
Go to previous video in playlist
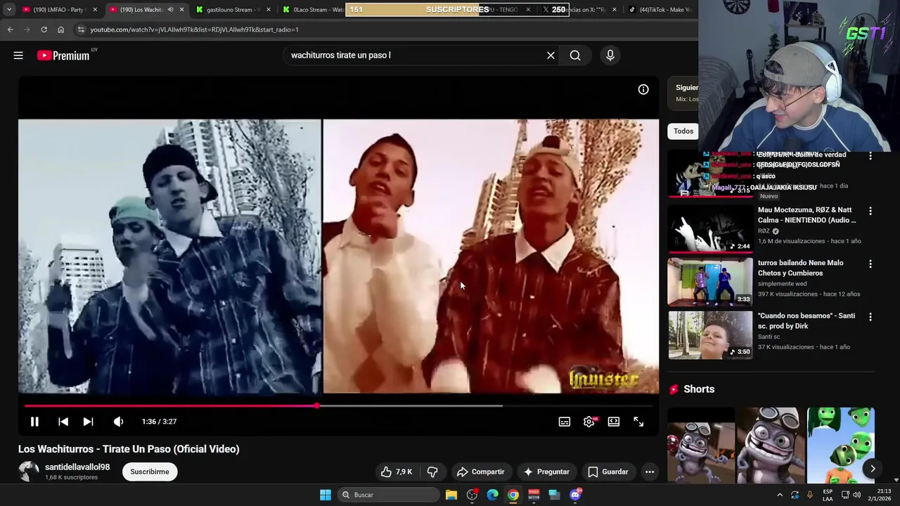pyautogui.click(x=63, y=422)
